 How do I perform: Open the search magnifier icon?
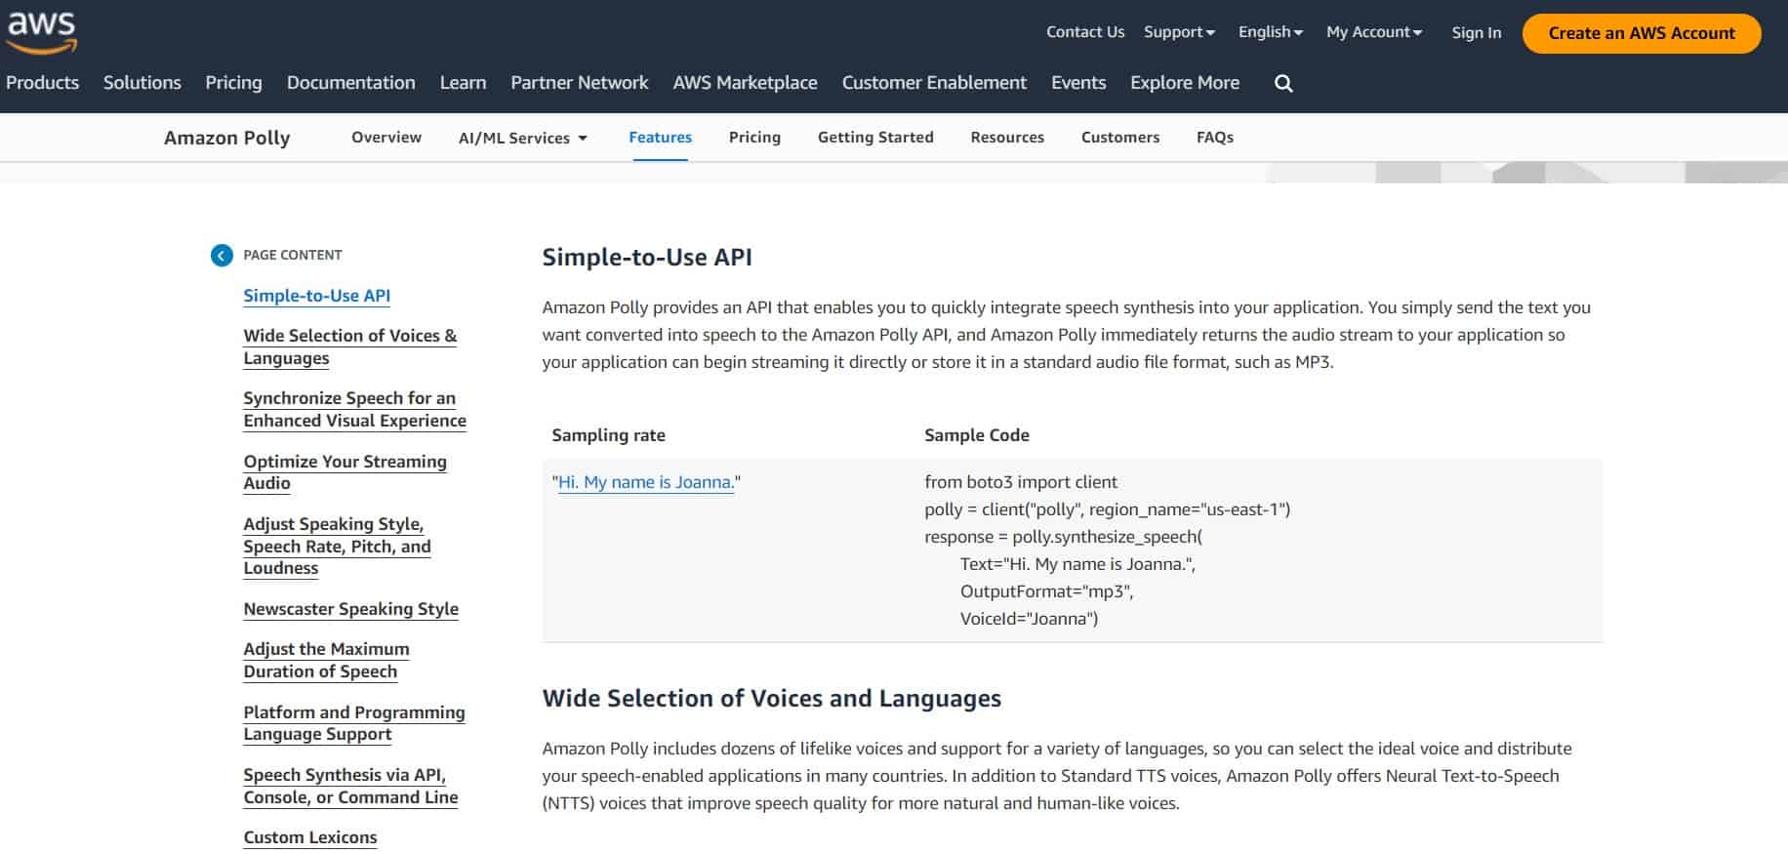pyautogui.click(x=1283, y=84)
